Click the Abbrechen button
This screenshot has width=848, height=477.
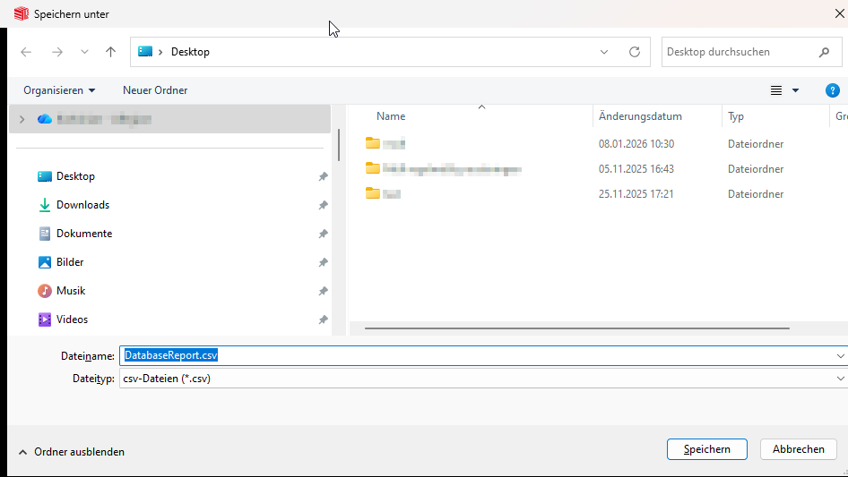pyautogui.click(x=798, y=449)
